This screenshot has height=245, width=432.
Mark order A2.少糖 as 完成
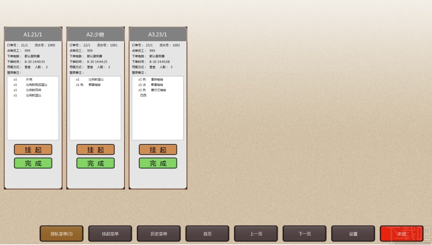coord(96,163)
